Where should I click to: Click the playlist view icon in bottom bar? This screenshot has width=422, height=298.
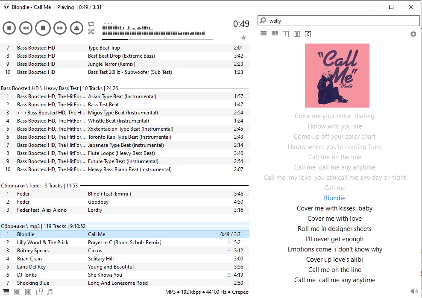[6, 292]
